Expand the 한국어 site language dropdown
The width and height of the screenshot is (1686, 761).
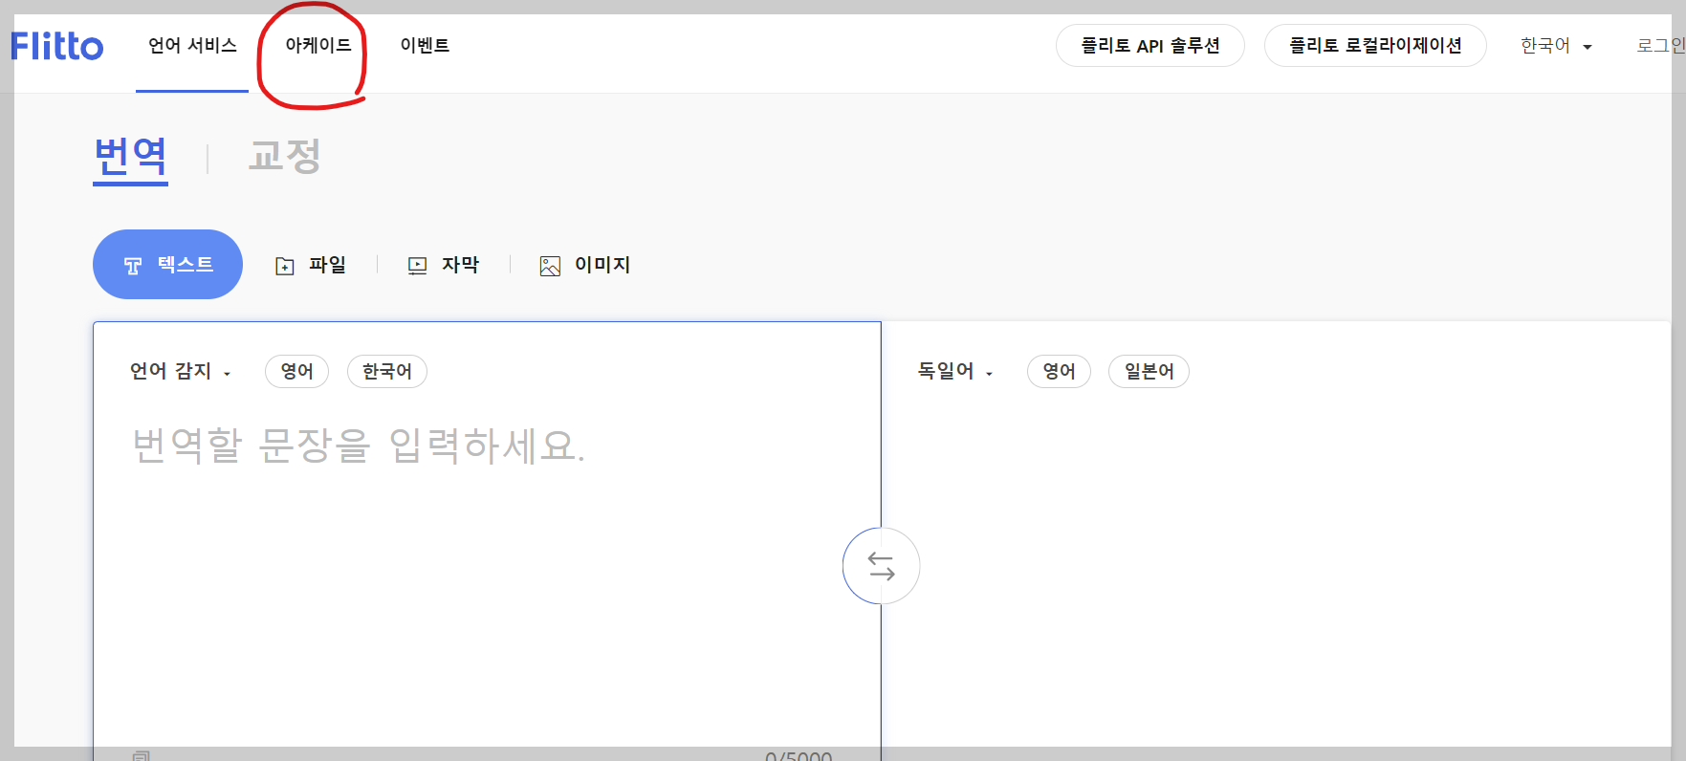pos(1556,46)
